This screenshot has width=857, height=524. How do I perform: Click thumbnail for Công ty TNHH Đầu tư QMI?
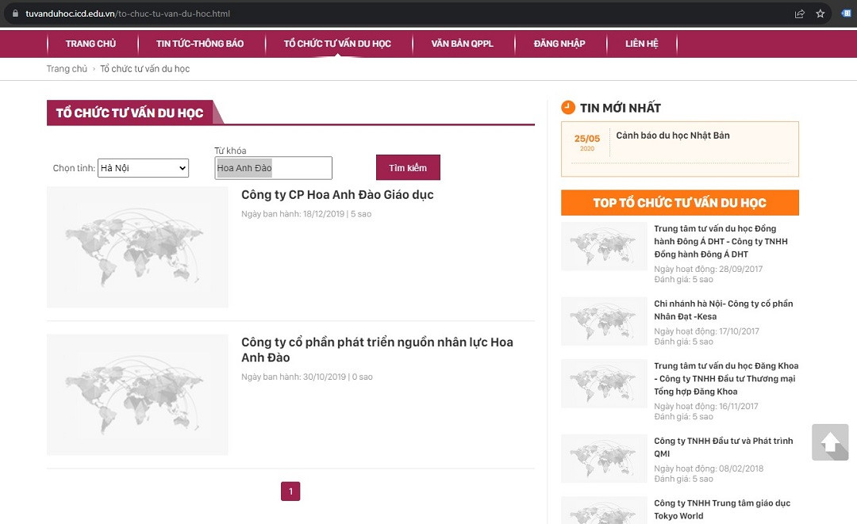604,459
